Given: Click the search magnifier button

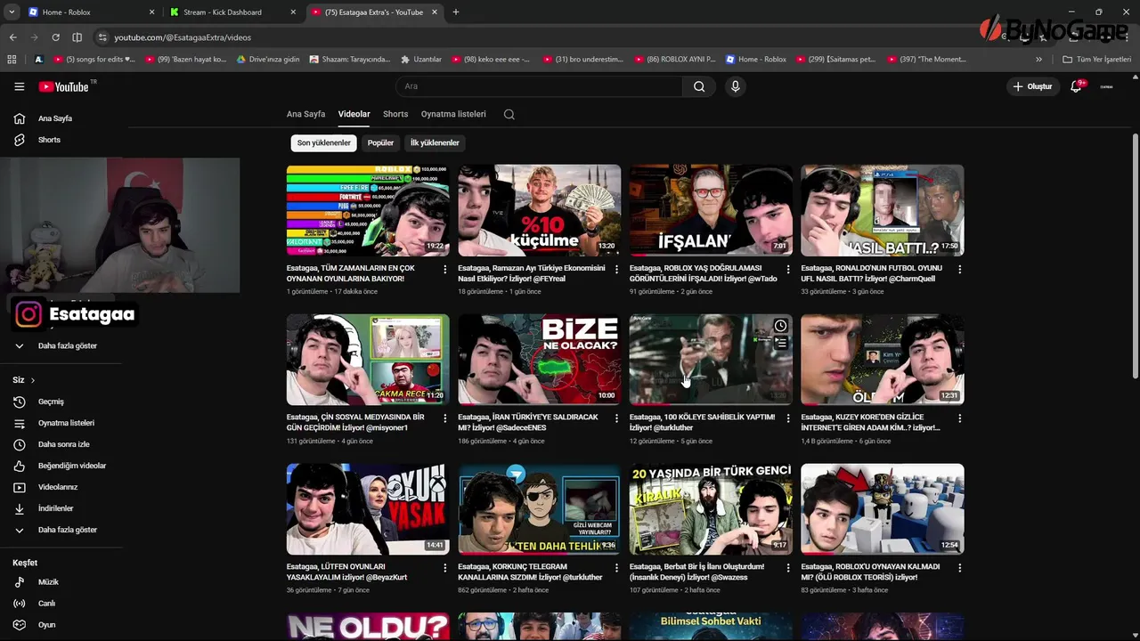Looking at the screenshot, I should (699, 86).
